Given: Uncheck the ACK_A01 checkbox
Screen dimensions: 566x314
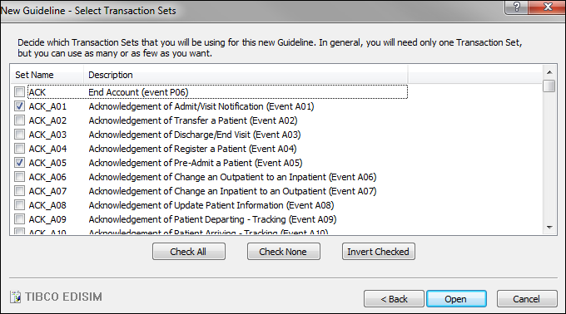Looking at the screenshot, I should click(x=19, y=105).
